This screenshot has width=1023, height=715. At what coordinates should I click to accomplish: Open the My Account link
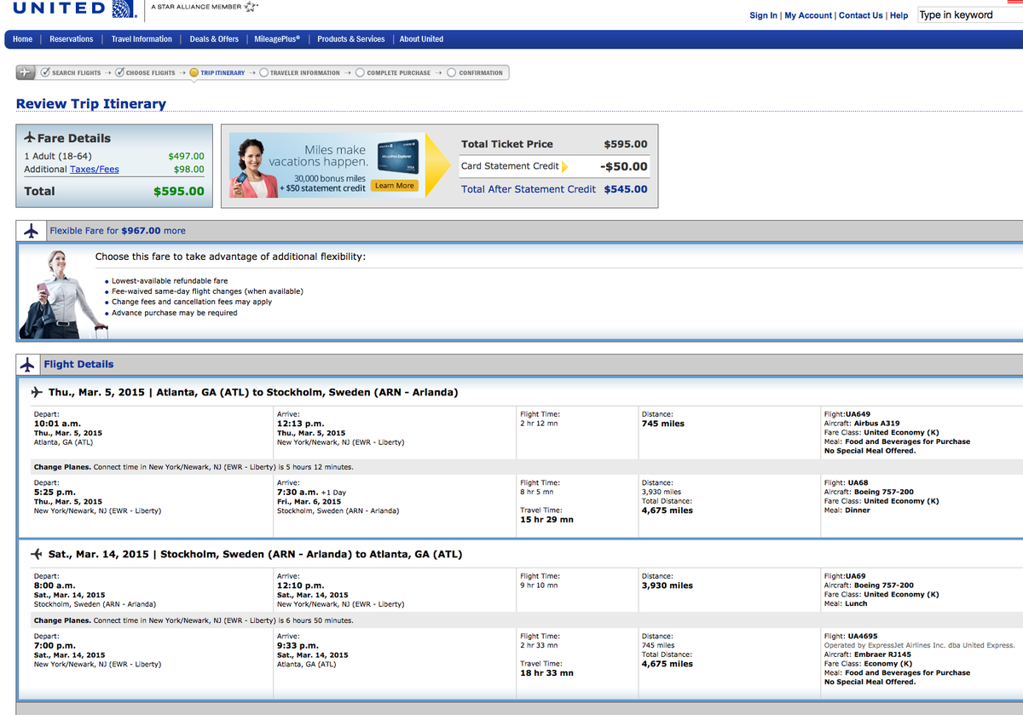pyautogui.click(x=808, y=15)
